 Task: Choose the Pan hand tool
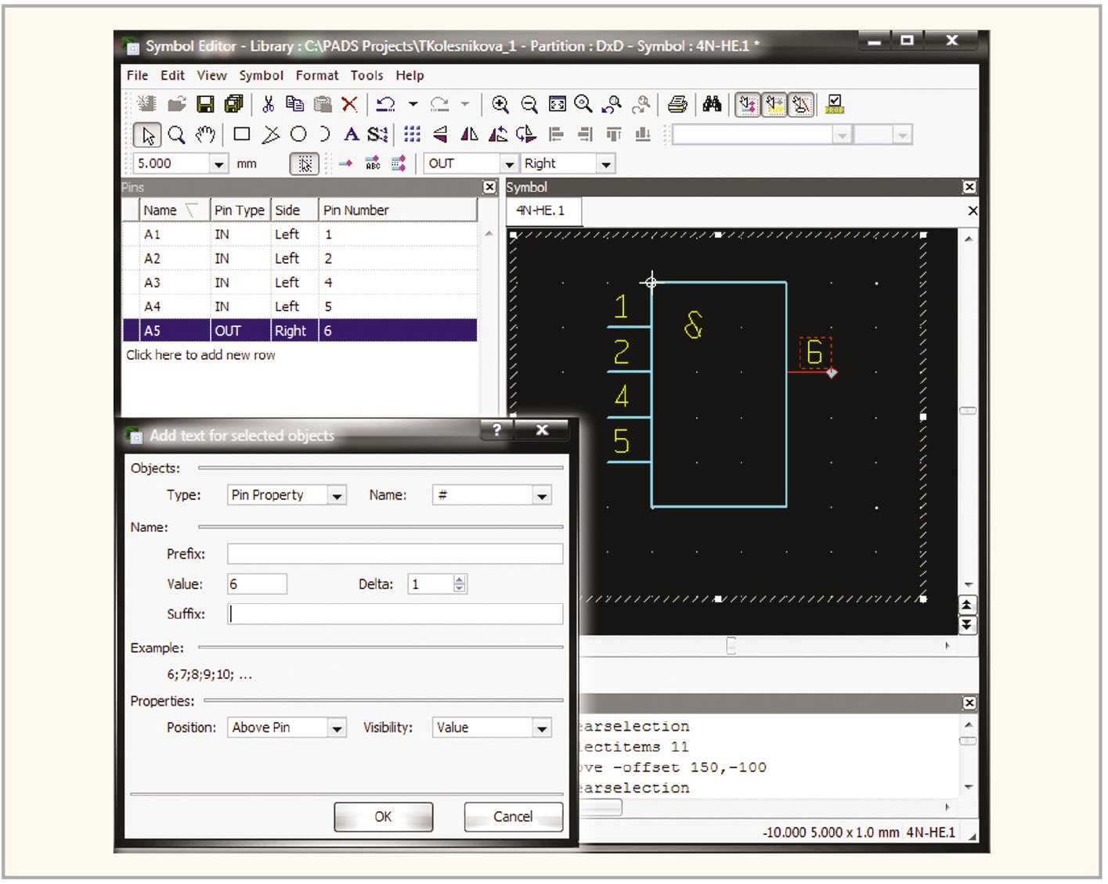(x=205, y=135)
